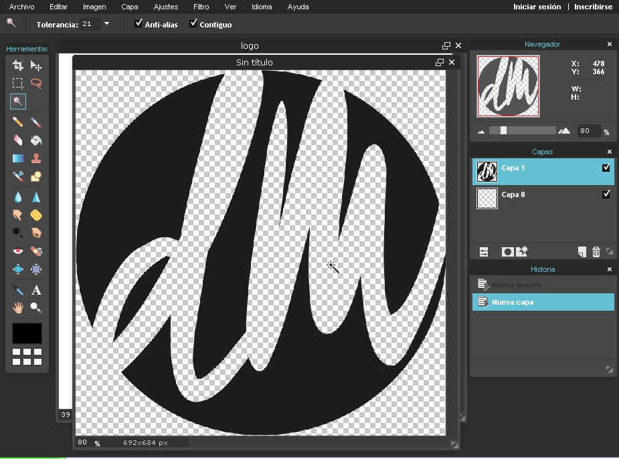619x459 pixels.
Task: Open the Ayuda menu
Action: (x=298, y=7)
